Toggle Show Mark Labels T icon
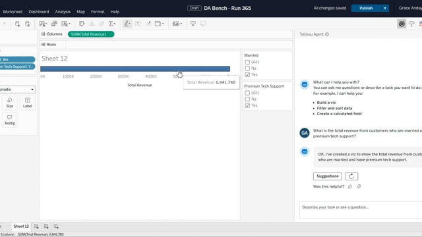This screenshot has width=422, height=237. pyautogui.click(x=138, y=24)
